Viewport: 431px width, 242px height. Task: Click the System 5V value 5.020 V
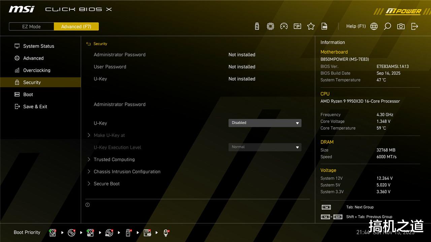(384, 185)
